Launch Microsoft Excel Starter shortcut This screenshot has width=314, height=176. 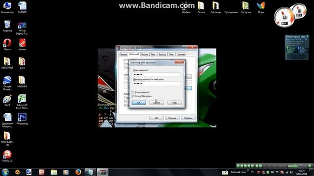tap(22, 102)
